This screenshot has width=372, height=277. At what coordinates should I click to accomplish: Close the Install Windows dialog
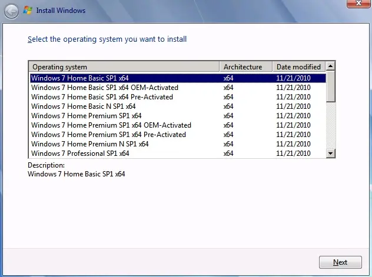coord(358,4)
